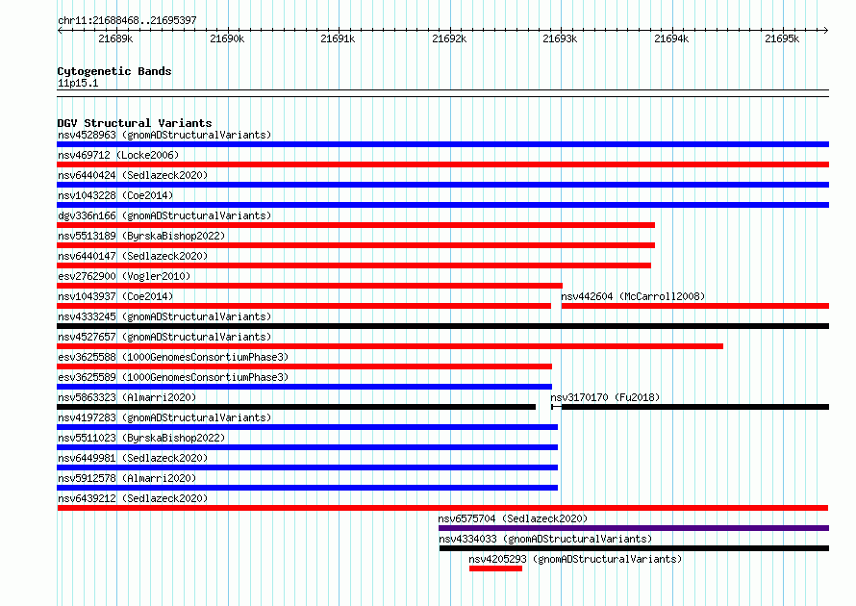The width and height of the screenshot is (856, 606).
Task: Select the nsv3170170 (Fu2018) label
Action: pos(605,397)
